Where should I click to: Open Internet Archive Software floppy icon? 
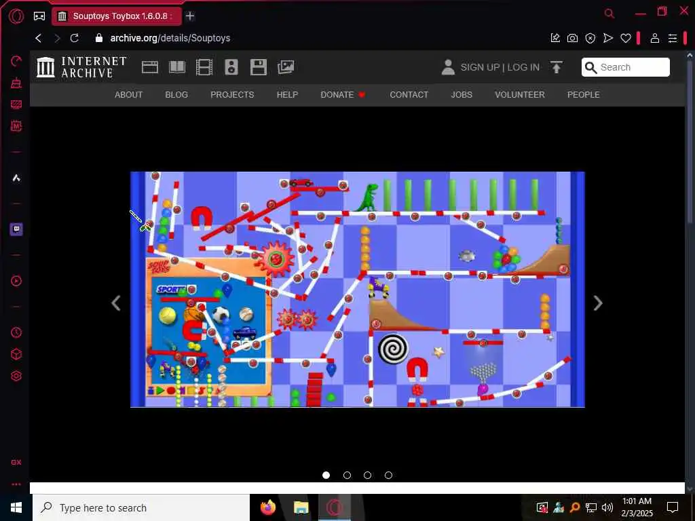[x=259, y=67]
